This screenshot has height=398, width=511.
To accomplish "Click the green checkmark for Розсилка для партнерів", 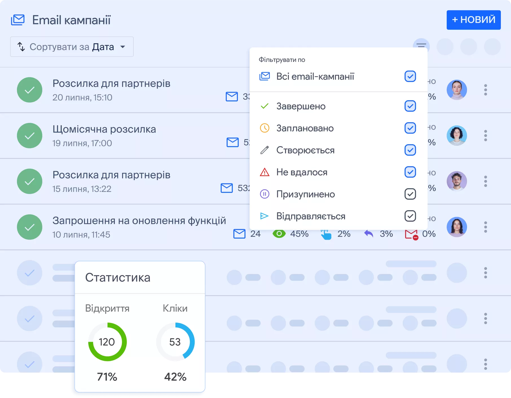I will point(29,90).
